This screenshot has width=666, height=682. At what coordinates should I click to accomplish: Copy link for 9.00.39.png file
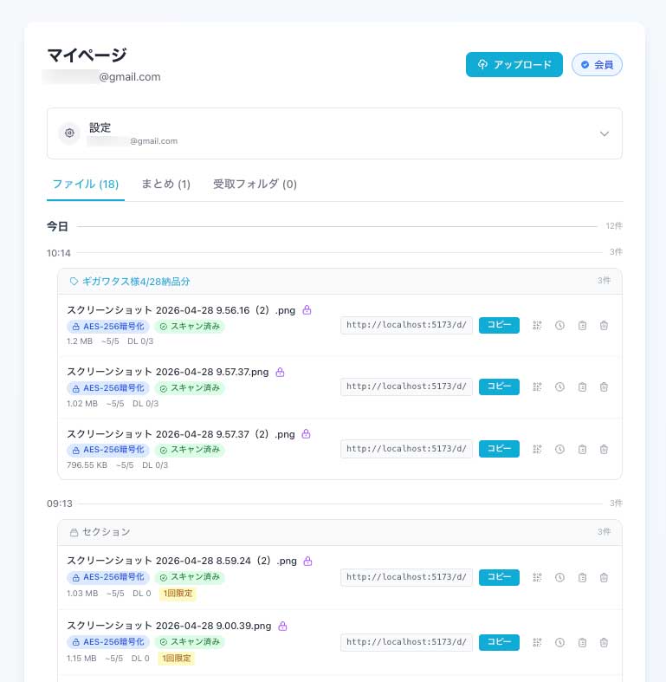pos(499,642)
